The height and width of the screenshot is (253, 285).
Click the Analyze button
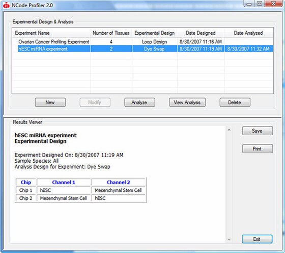coord(139,103)
